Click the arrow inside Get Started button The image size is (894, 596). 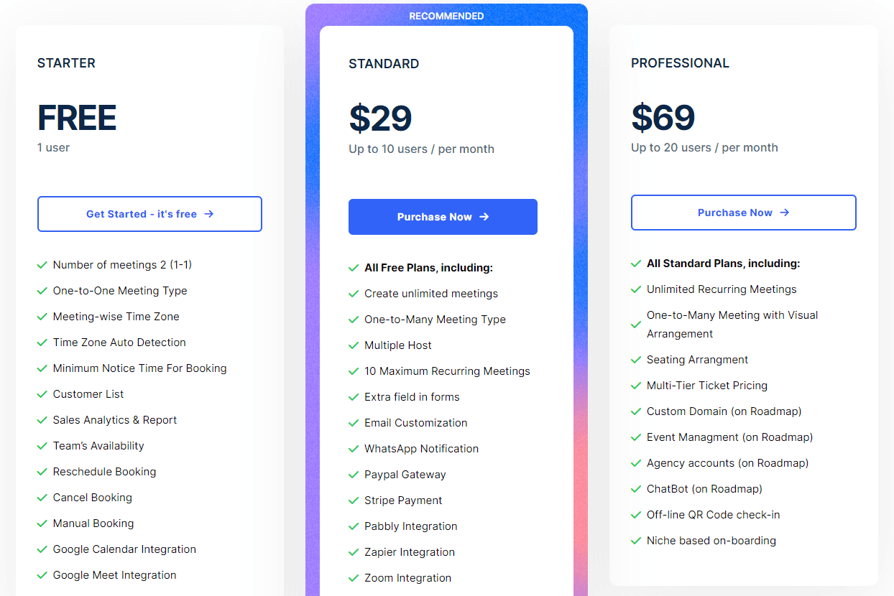pos(209,213)
